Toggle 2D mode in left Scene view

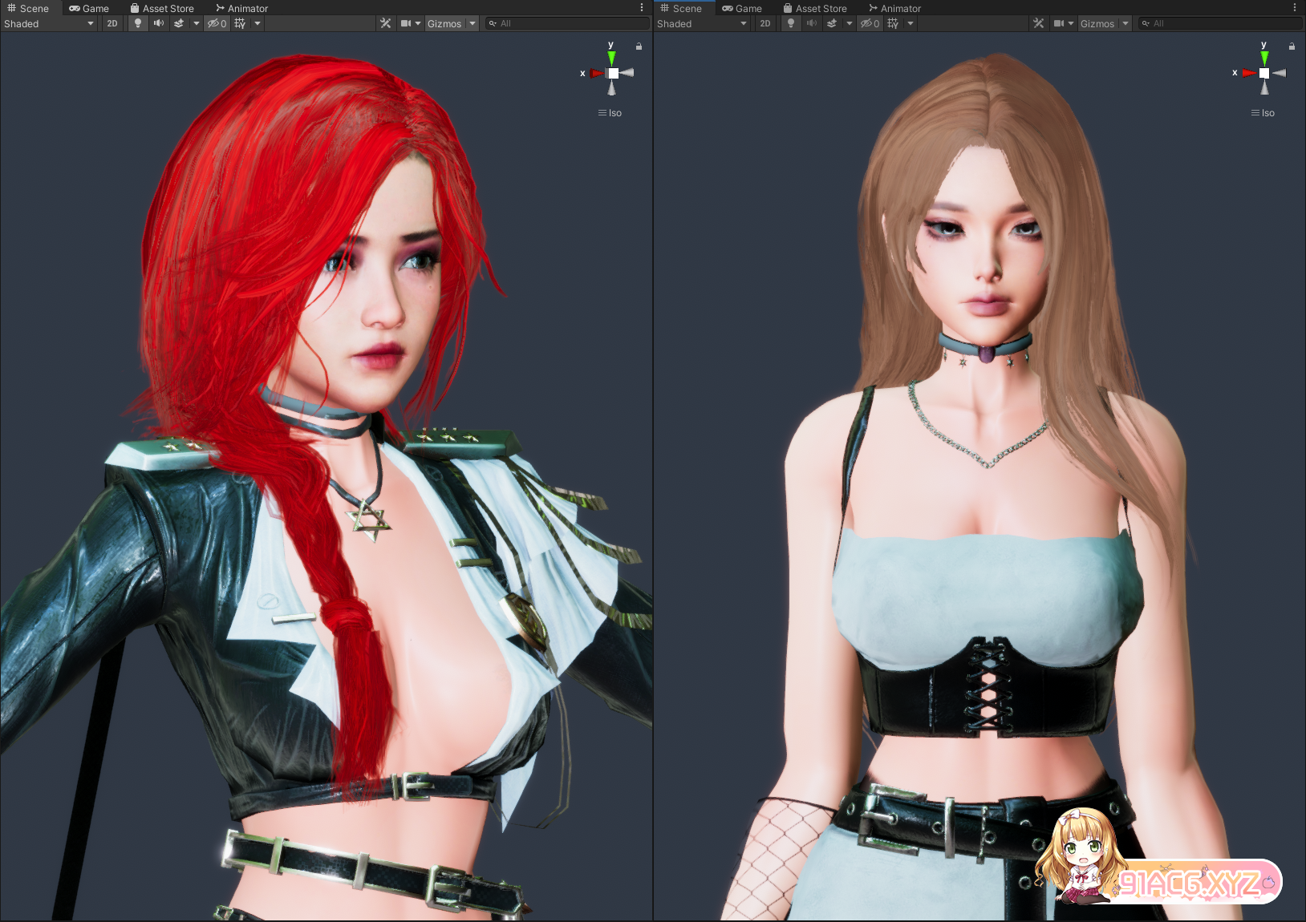click(x=112, y=23)
